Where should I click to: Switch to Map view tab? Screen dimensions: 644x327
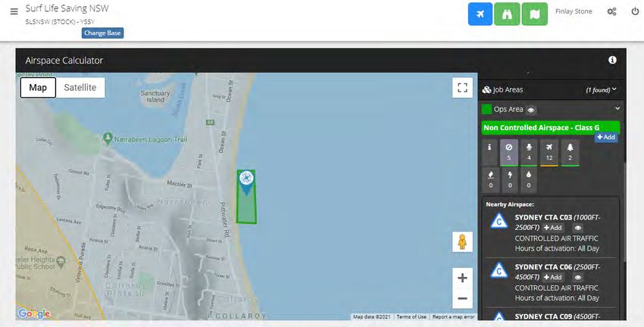point(38,87)
